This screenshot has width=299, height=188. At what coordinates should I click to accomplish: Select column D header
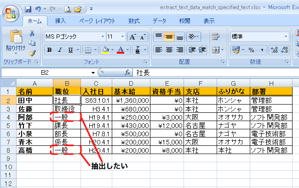click(131, 83)
